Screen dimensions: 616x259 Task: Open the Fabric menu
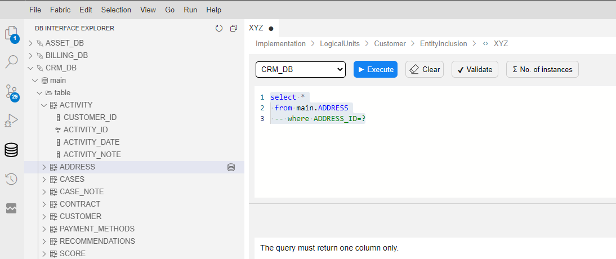[60, 10]
